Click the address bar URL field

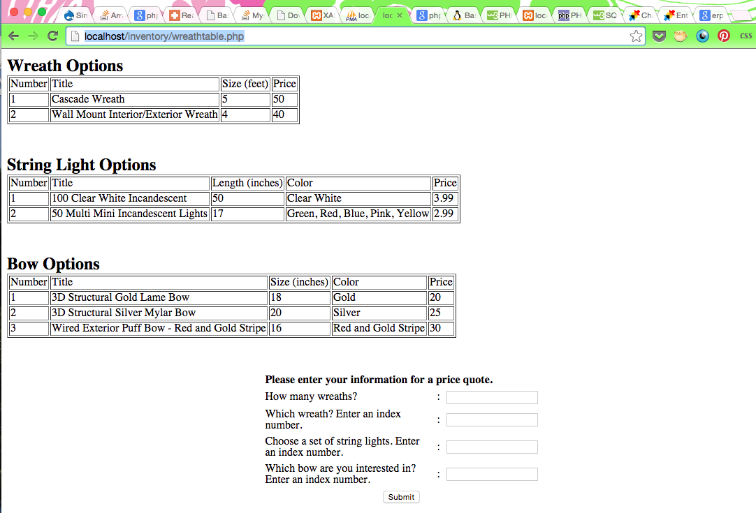point(354,36)
